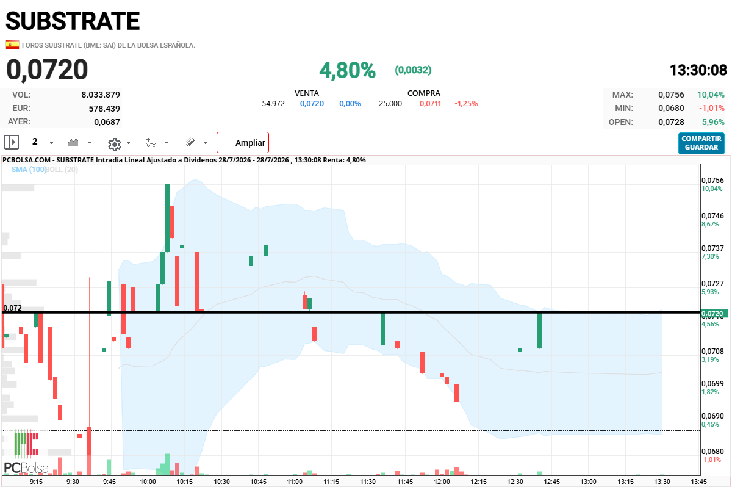Expand the interval dropdown showing 2

coord(51,143)
